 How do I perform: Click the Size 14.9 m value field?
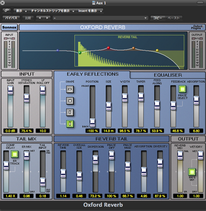click(108, 131)
